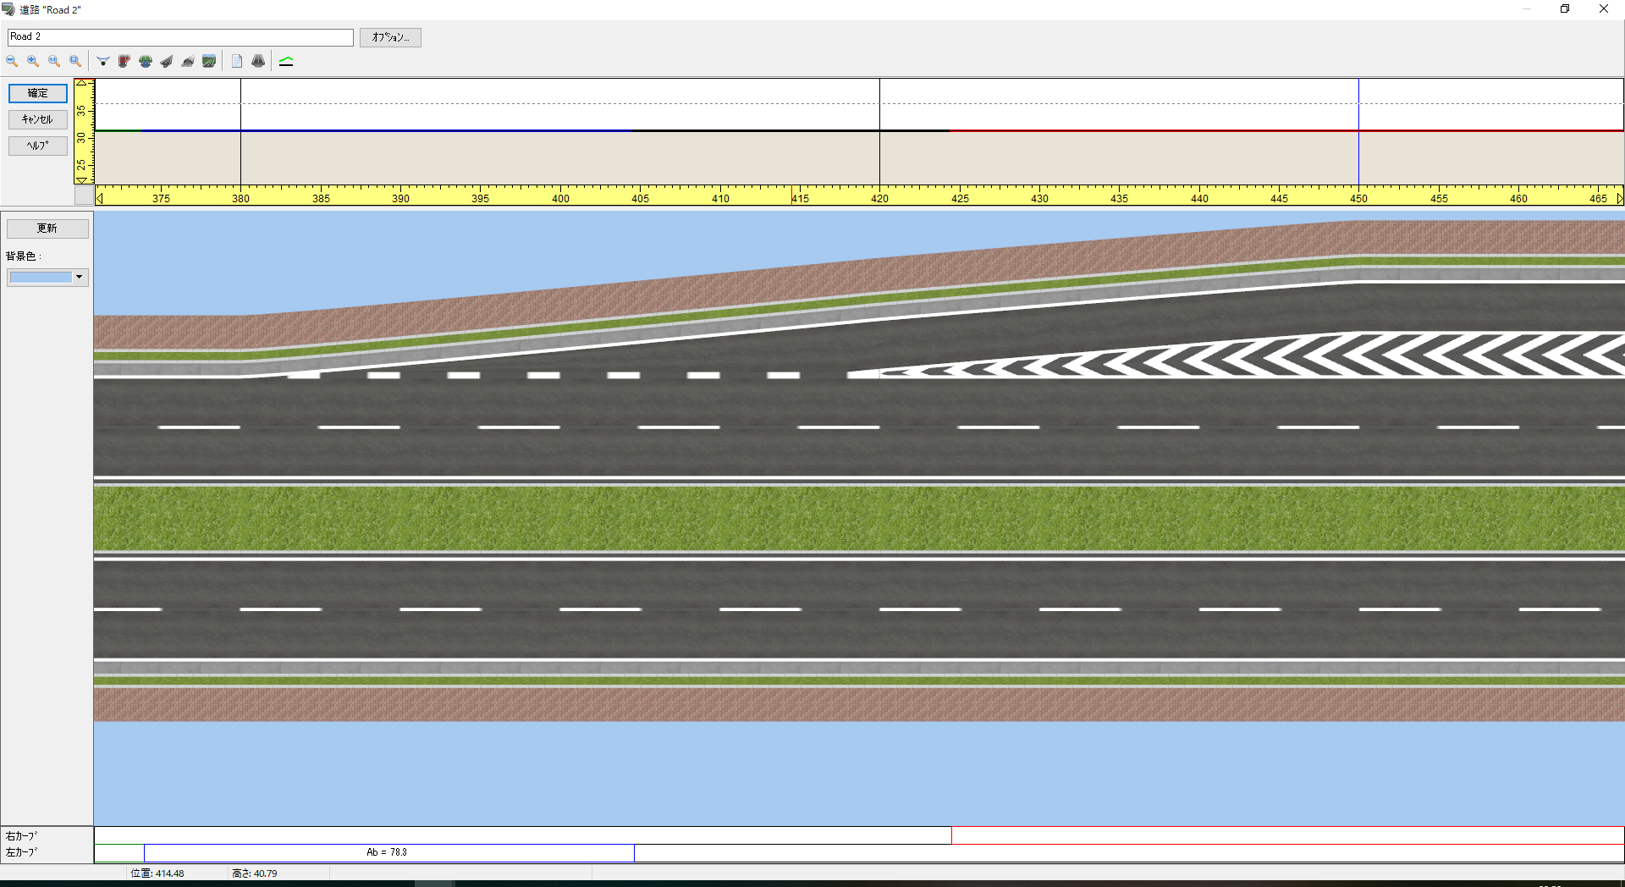Click the zoom out magnifier icon

click(12, 61)
